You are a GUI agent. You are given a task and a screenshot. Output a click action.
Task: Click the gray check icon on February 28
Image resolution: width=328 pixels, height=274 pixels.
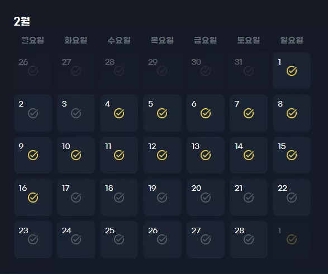[x=249, y=239]
